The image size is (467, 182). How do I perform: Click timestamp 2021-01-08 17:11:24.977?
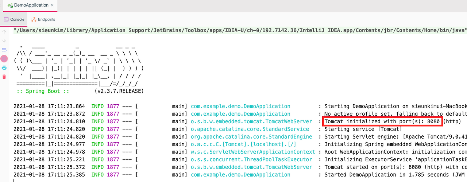pos(49,144)
